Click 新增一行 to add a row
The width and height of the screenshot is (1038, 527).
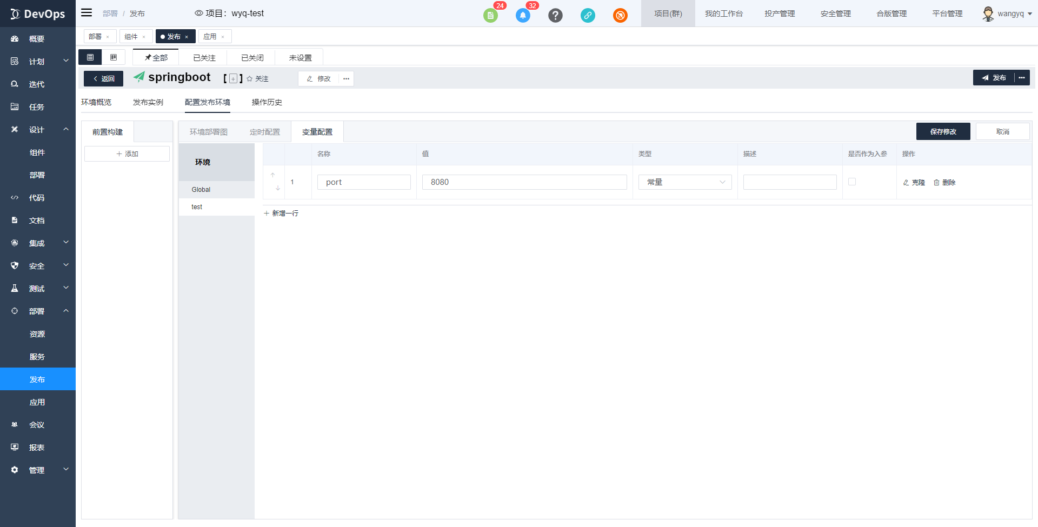tap(281, 213)
